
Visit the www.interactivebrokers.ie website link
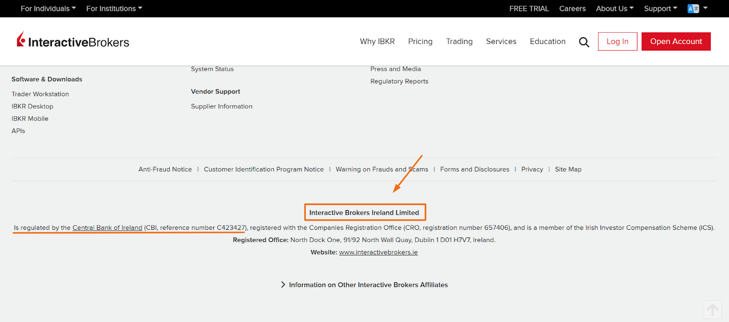(378, 252)
